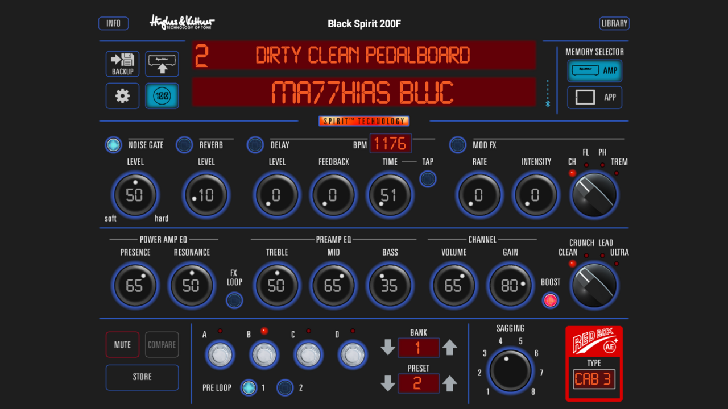
Task: Click the MUTE button
Action: 122,345
